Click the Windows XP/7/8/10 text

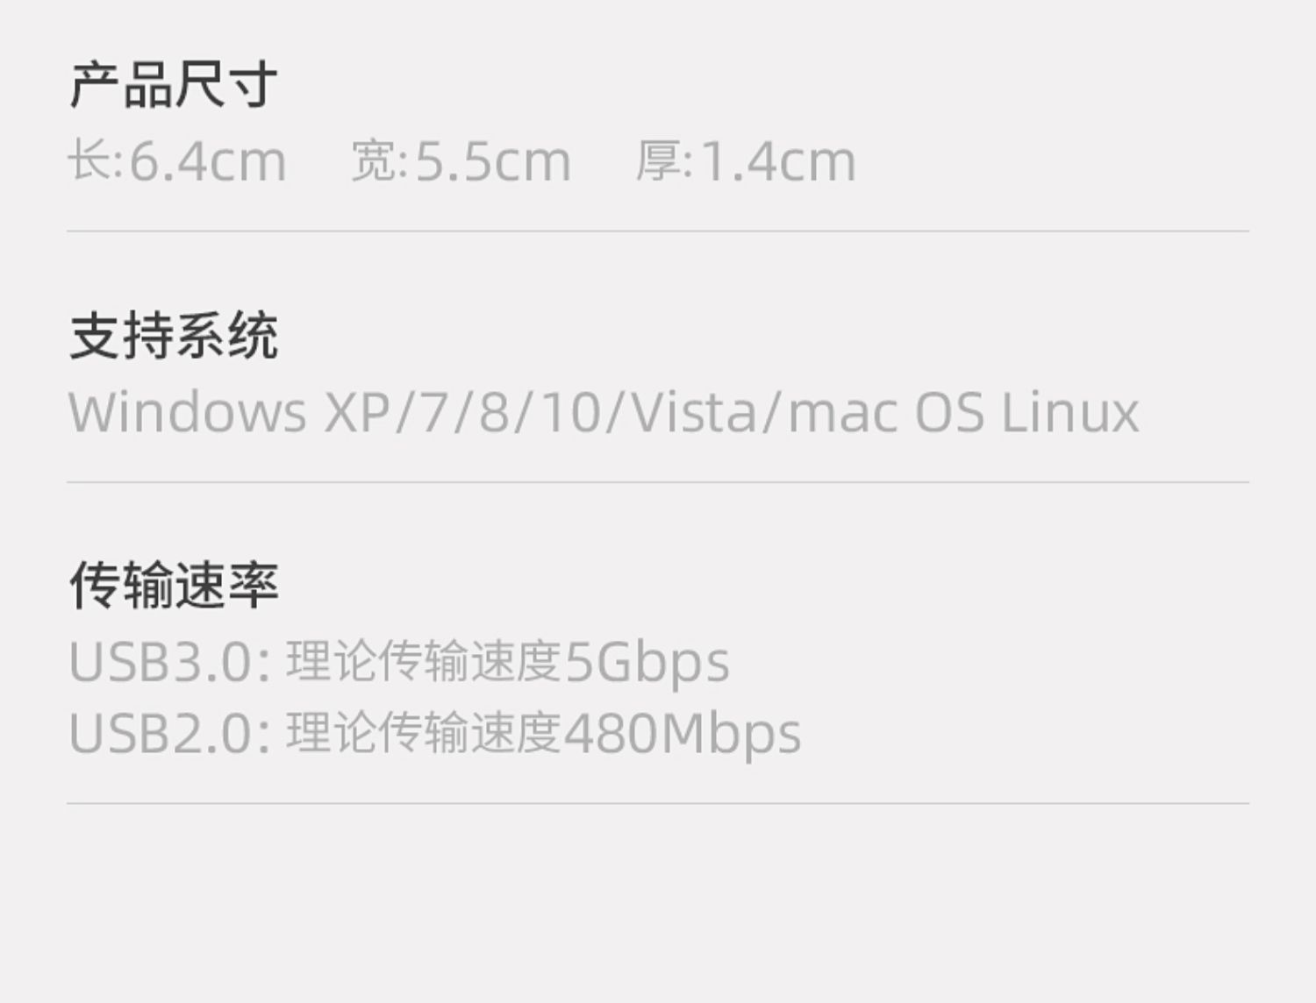click(334, 412)
